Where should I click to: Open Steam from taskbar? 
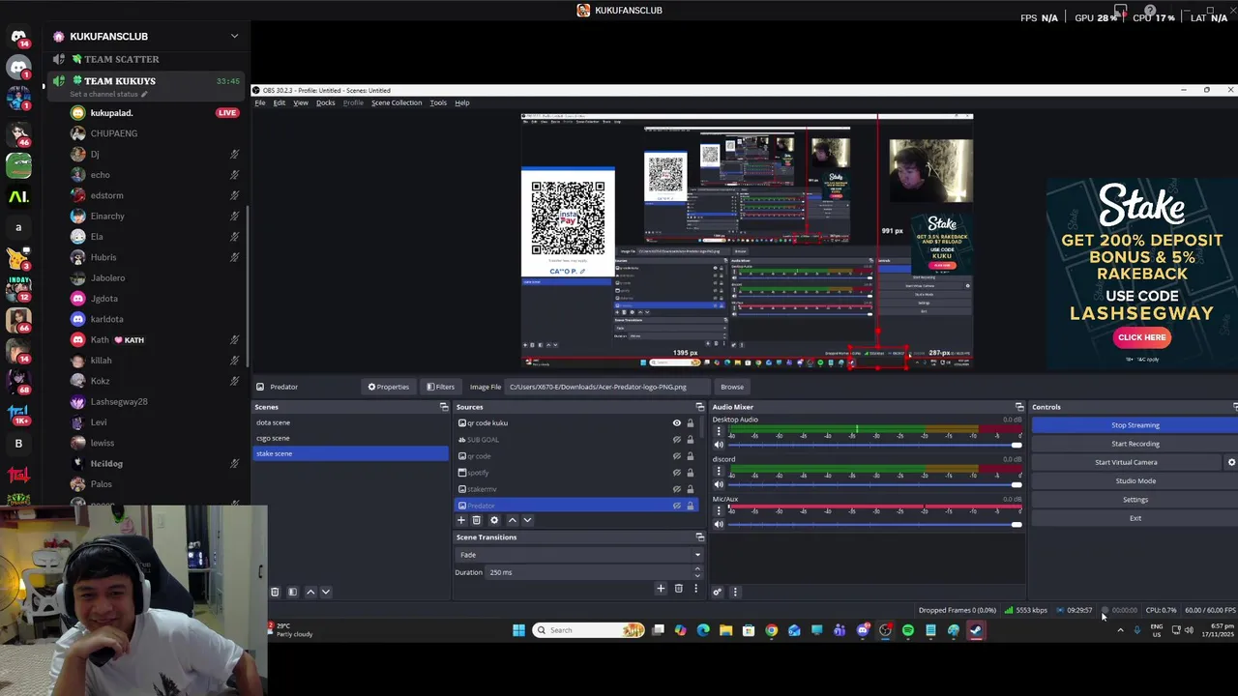coord(976,630)
